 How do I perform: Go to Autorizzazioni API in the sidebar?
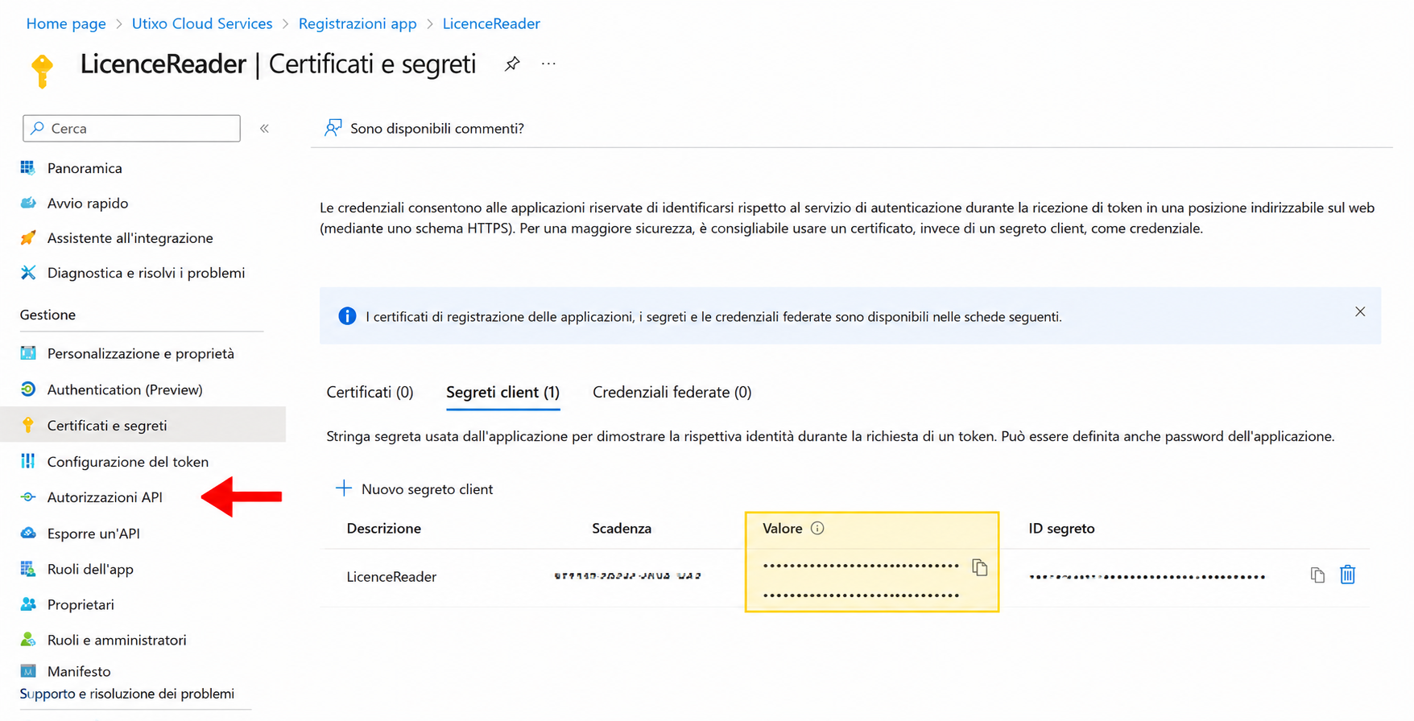tap(104, 497)
